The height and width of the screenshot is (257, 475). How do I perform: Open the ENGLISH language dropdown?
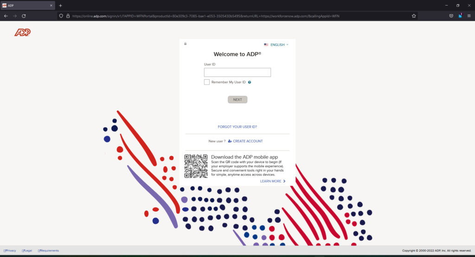coord(276,45)
